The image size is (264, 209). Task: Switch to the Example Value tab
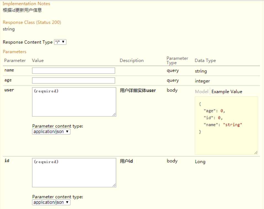(227, 92)
